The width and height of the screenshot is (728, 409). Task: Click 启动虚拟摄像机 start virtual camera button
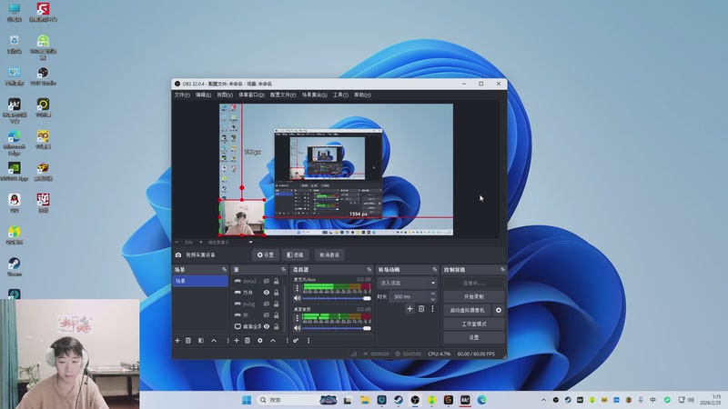pyautogui.click(x=467, y=310)
